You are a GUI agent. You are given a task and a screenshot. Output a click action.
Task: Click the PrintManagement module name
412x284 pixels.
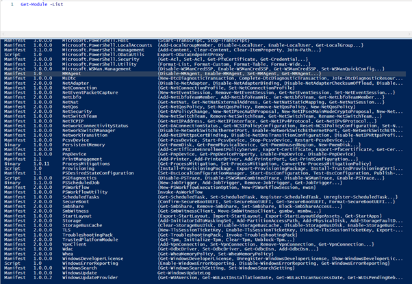82,159
